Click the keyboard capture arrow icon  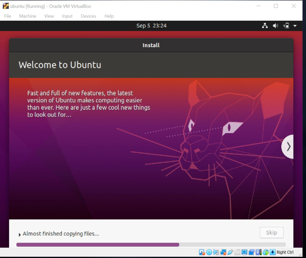(x=273, y=252)
